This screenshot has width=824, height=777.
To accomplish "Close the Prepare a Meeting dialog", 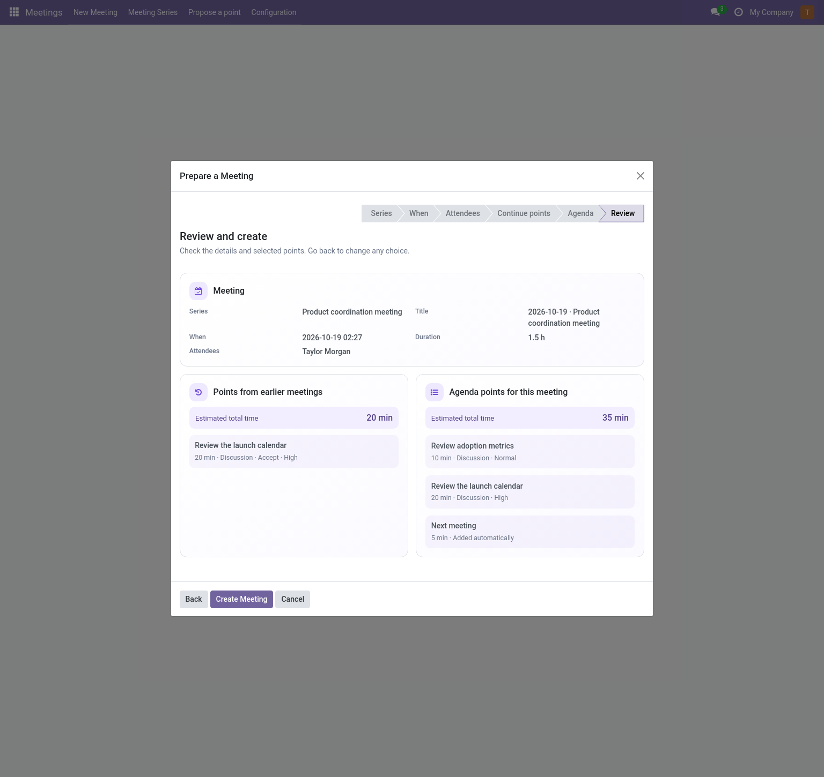I will pyautogui.click(x=640, y=176).
